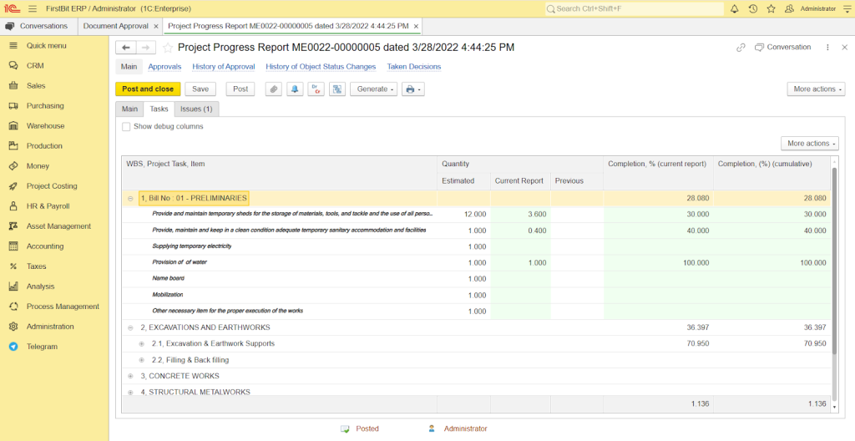
Task: Open Asset Management section
Action: point(58,226)
